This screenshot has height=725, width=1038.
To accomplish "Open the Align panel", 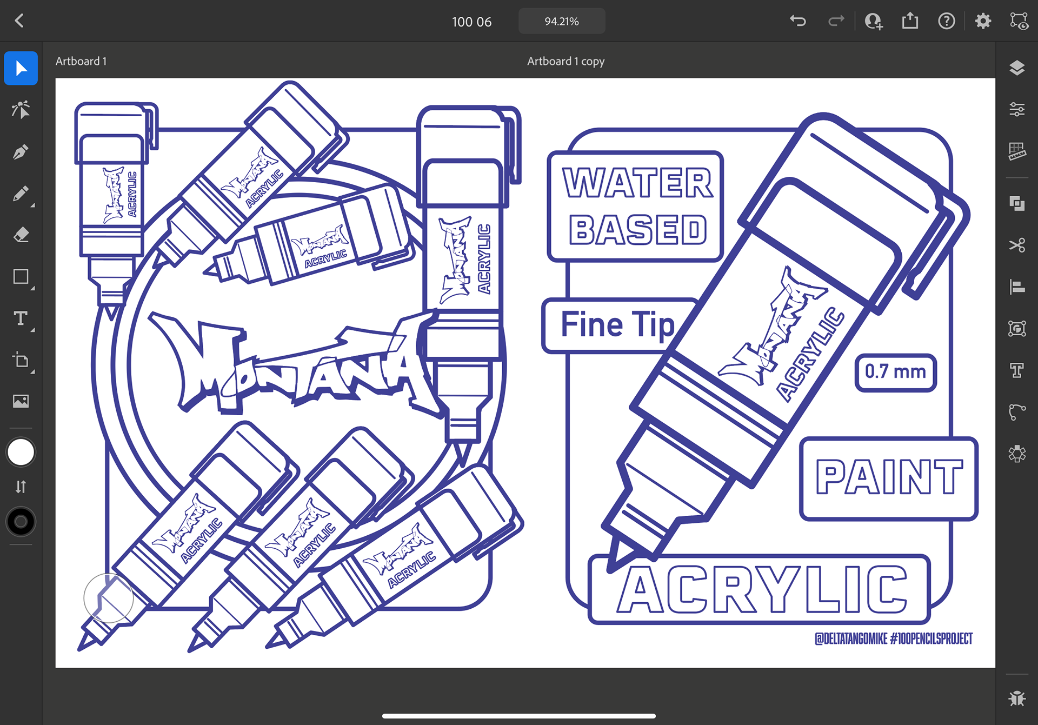I will pos(1017,287).
